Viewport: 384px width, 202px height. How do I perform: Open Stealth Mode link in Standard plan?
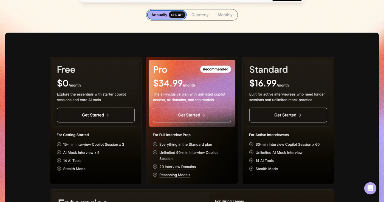267,169
